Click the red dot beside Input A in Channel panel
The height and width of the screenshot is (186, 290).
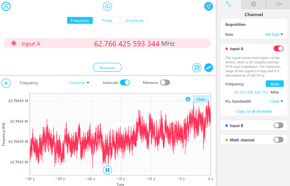[x=227, y=49]
